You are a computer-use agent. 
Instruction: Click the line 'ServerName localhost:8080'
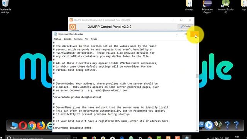pyautogui.click(x=72, y=128)
